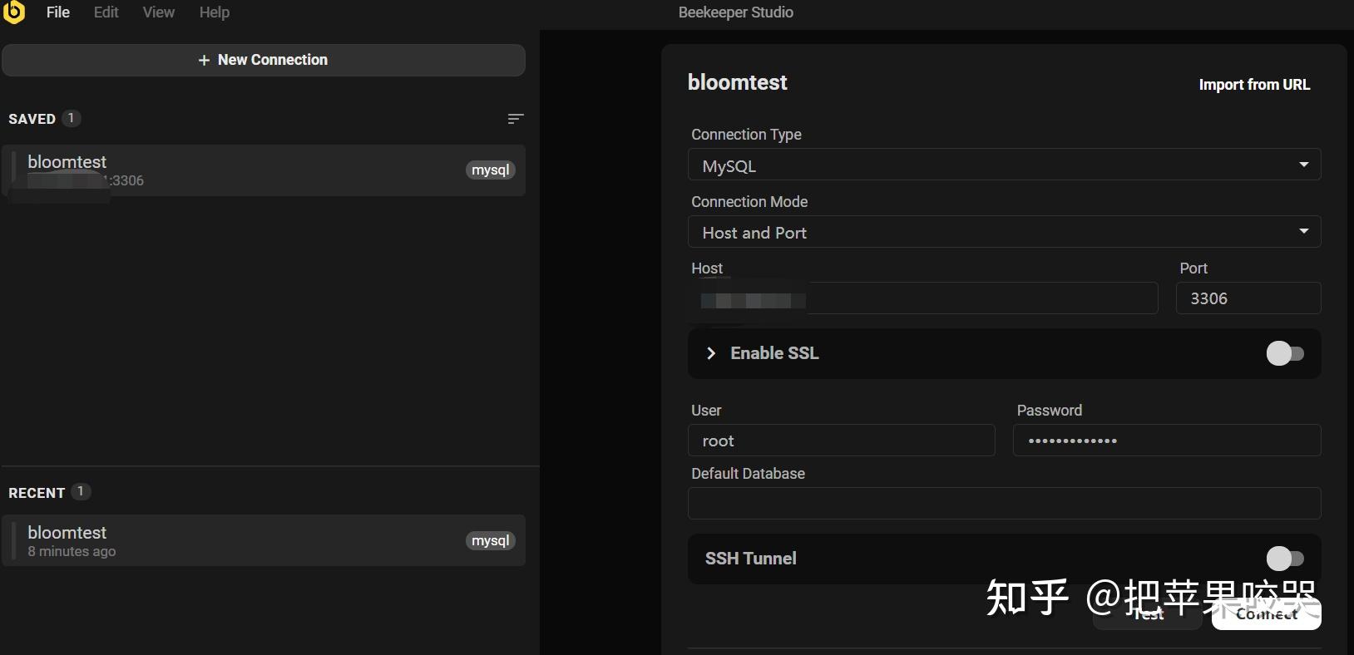Open the View menu
The height and width of the screenshot is (655, 1354).
tap(158, 12)
